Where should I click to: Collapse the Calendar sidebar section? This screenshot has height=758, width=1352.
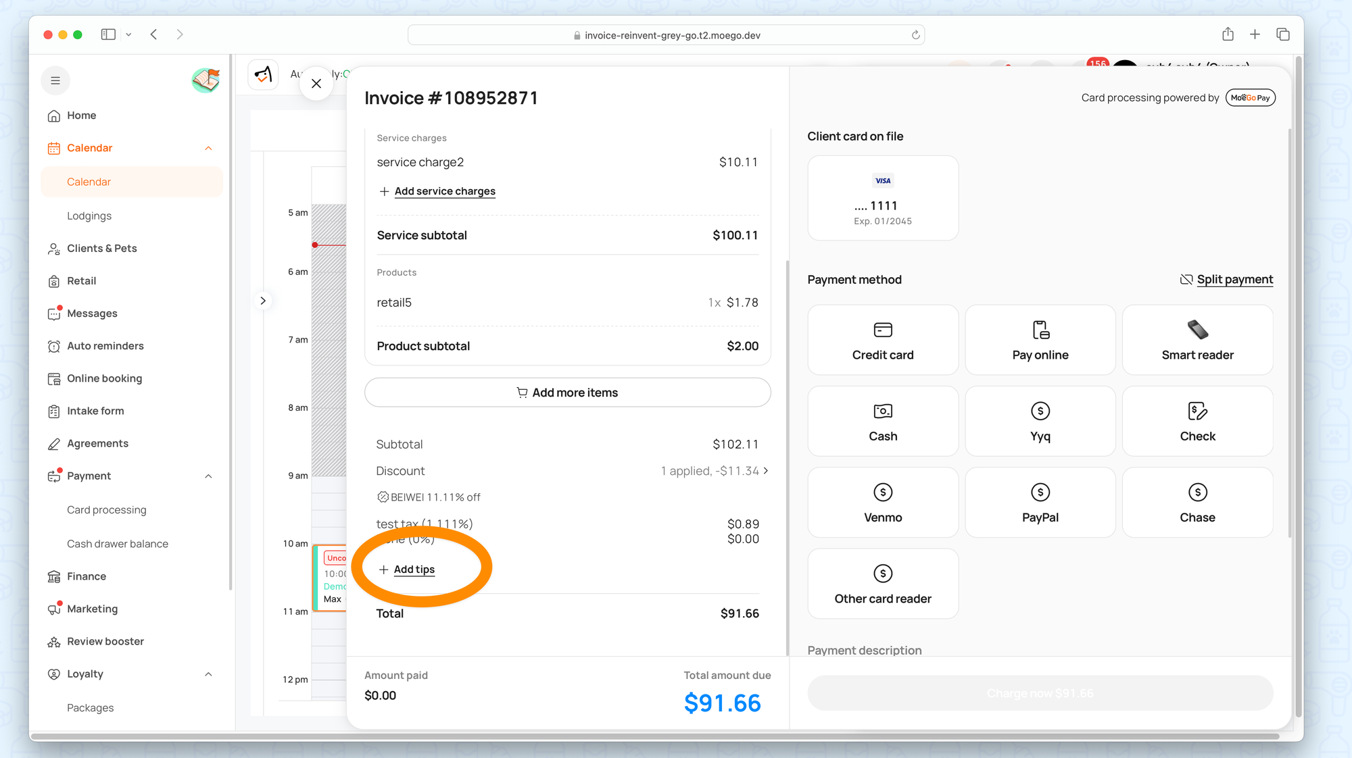pyautogui.click(x=208, y=149)
